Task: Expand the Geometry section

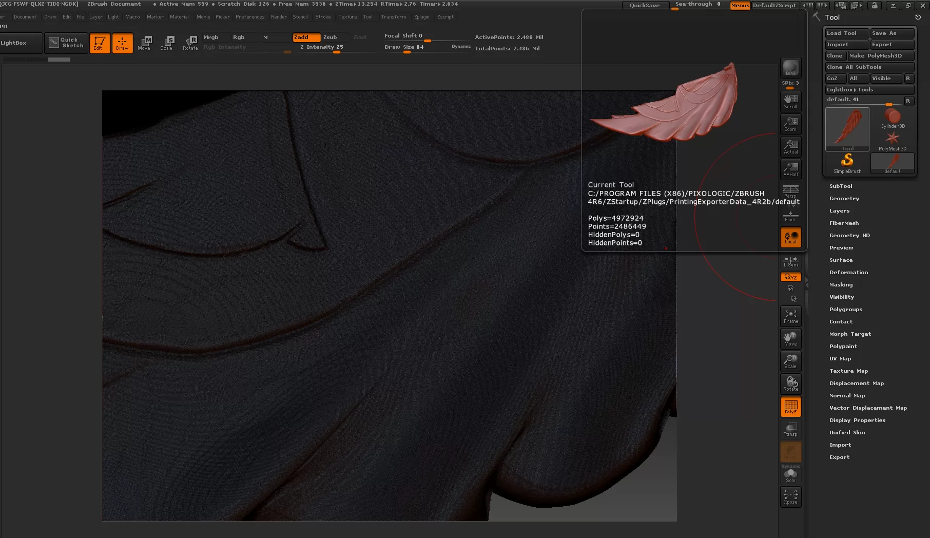Action: click(844, 199)
